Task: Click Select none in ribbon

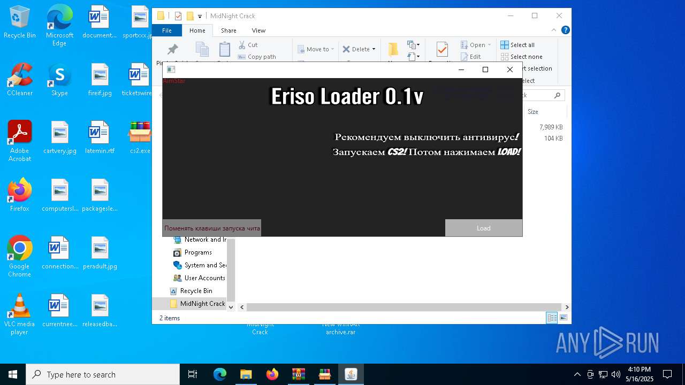Action: click(x=522, y=57)
